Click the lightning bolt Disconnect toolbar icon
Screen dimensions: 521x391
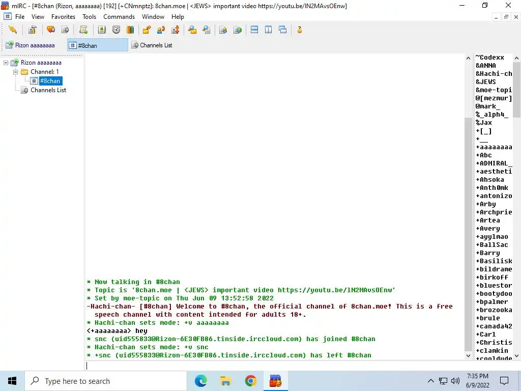13,30
